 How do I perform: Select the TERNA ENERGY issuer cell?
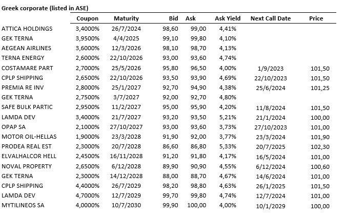pyautogui.click(x=23, y=58)
